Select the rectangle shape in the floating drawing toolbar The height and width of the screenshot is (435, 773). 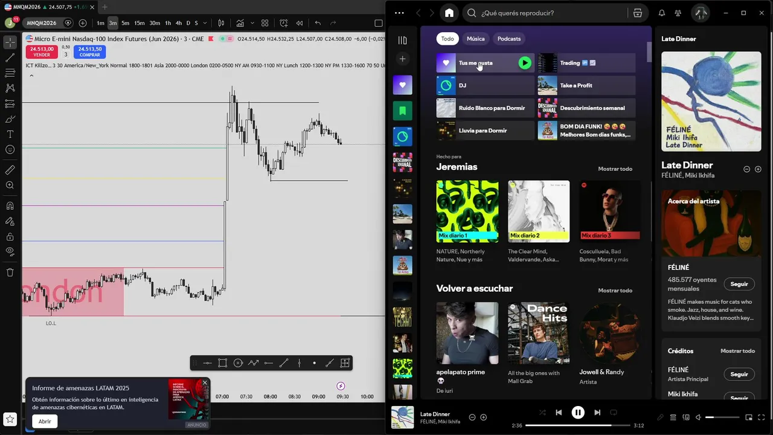coord(222,363)
